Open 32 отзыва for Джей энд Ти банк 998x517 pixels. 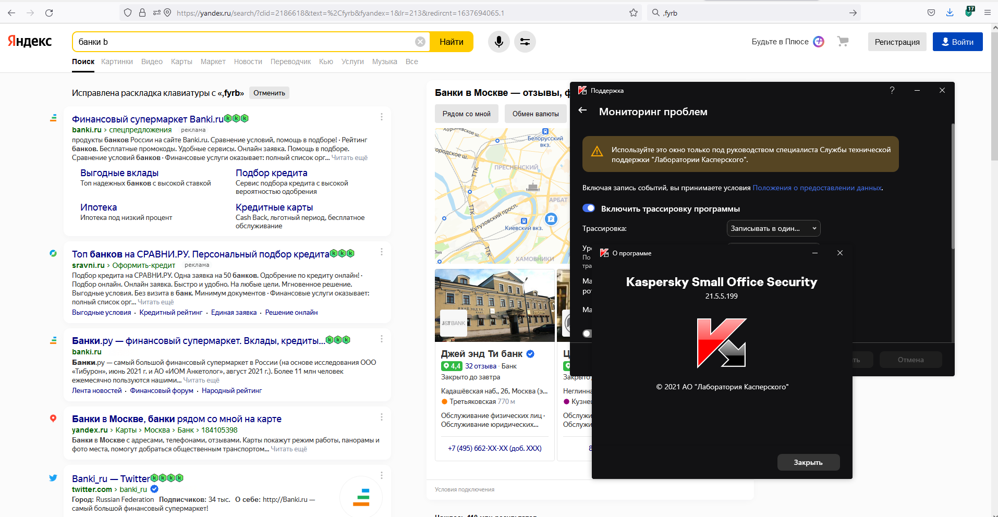480,366
